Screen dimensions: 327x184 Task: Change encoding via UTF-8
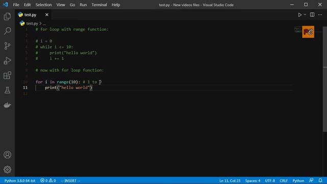[270, 180]
